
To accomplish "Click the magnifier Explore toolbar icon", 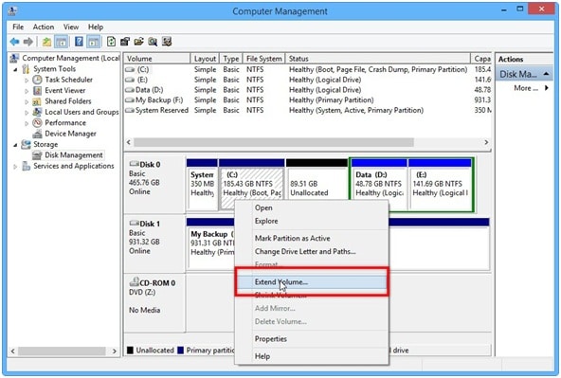I will 153,42.
